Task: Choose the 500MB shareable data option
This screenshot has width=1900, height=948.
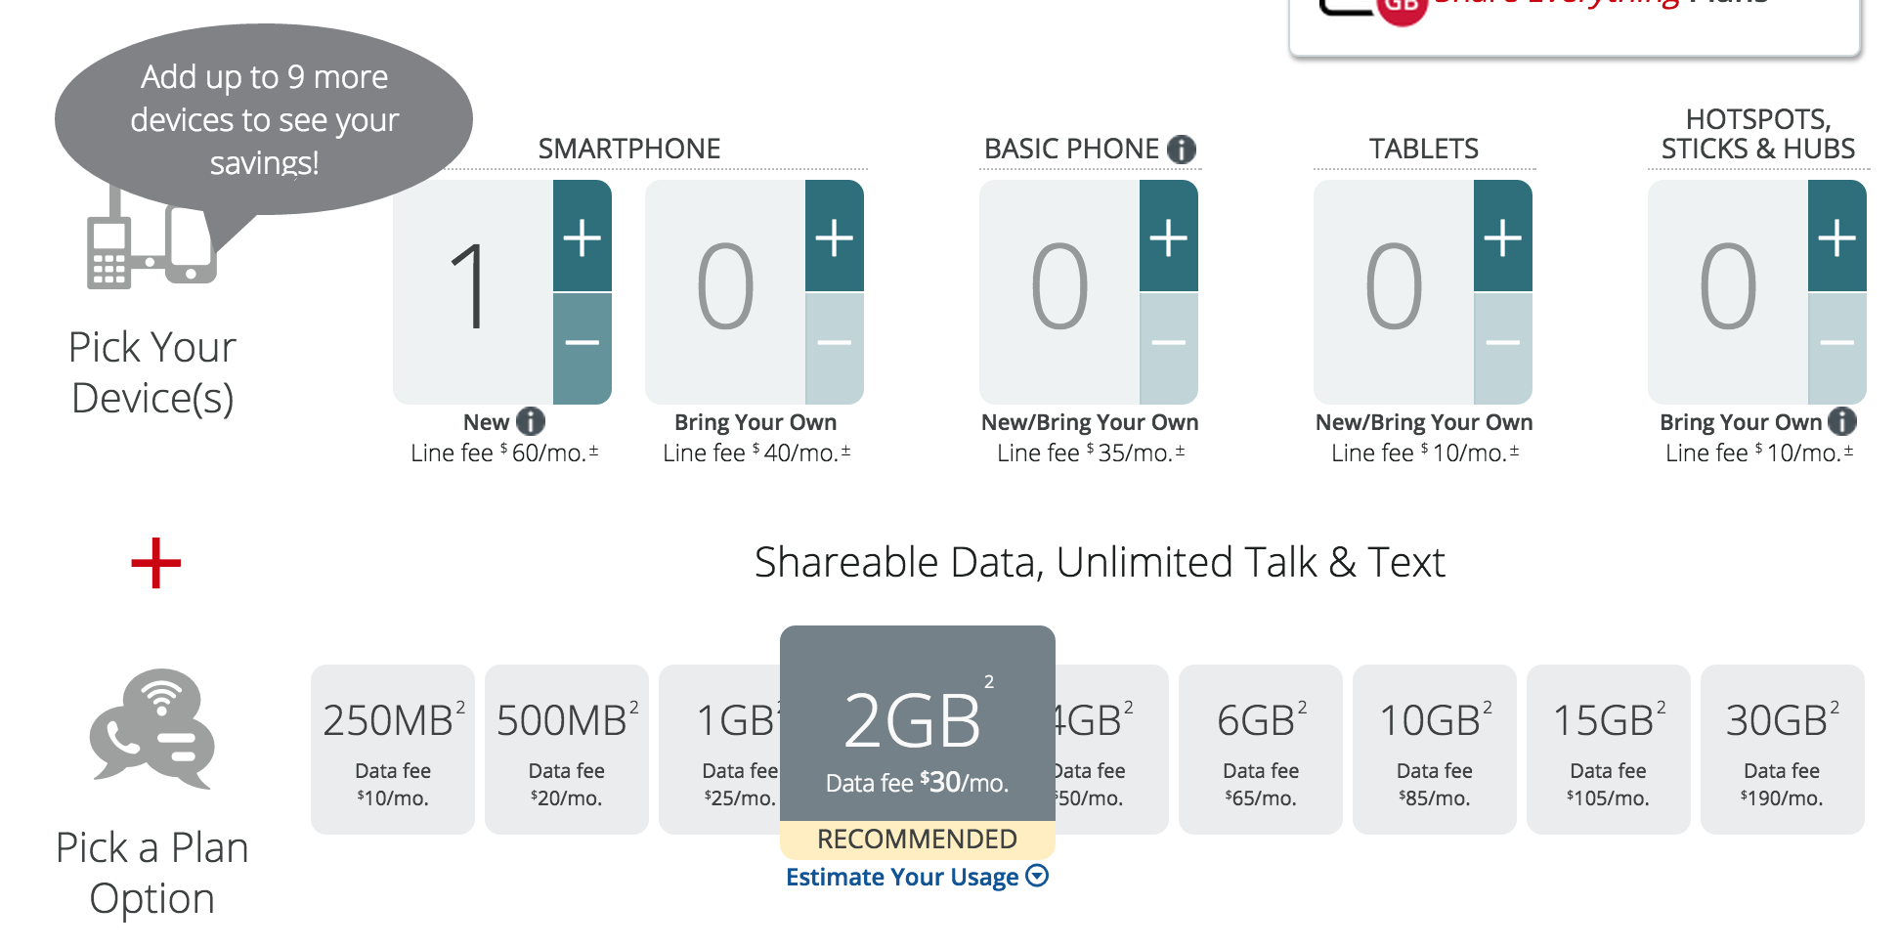Action: 566,750
